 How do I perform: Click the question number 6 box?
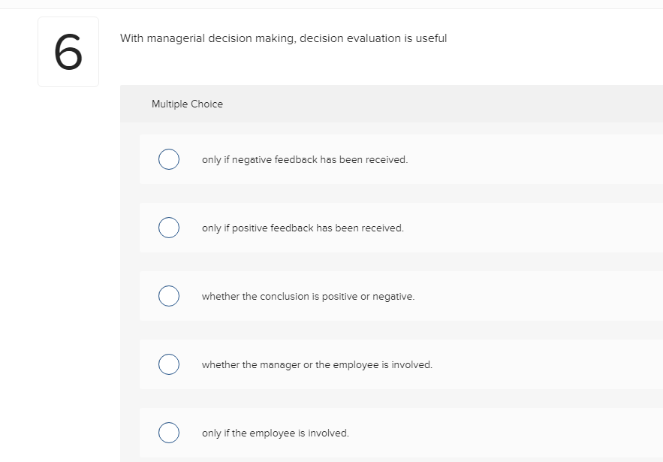pyautogui.click(x=68, y=51)
